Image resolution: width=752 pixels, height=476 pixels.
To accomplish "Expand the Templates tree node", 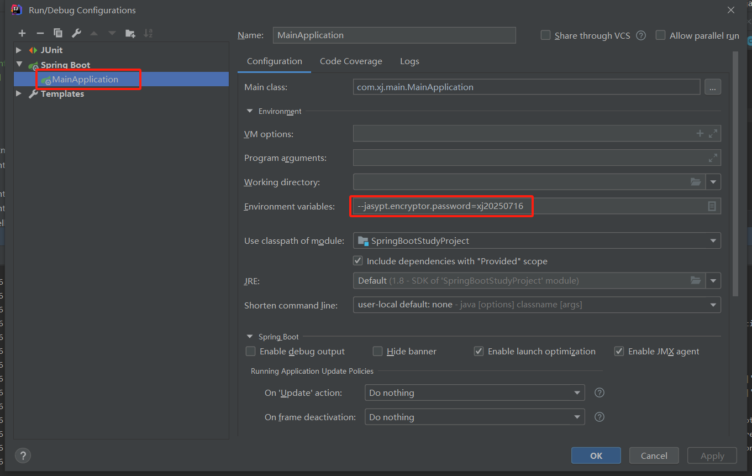I will [19, 94].
